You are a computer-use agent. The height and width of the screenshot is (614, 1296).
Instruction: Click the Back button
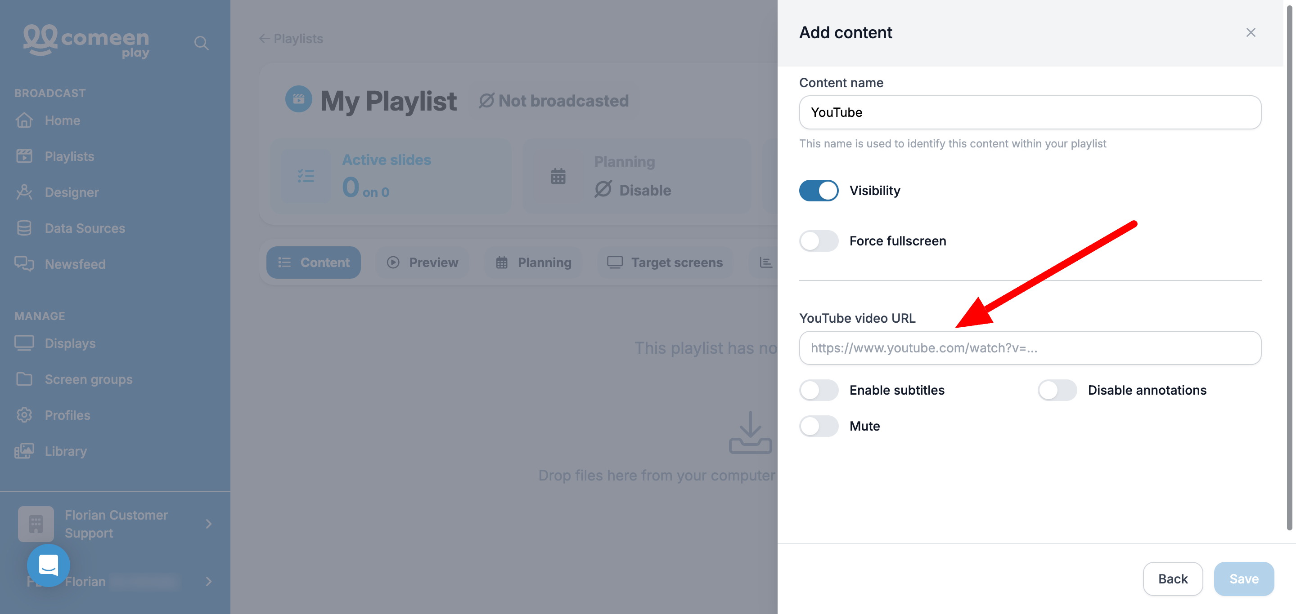tap(1173, 579)
